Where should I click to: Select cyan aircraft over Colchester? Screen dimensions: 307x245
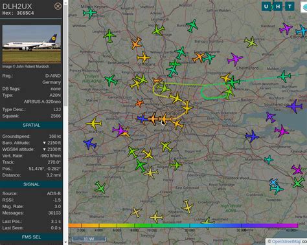pos(302,30)
